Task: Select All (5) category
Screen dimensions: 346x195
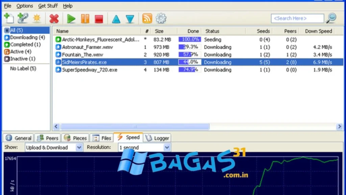Action: pos(26,30)
